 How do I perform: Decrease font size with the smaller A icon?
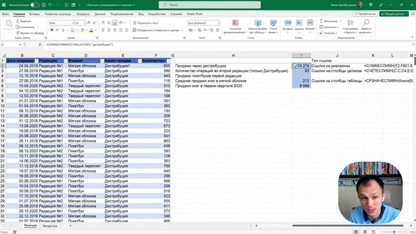tap(94, 23)
